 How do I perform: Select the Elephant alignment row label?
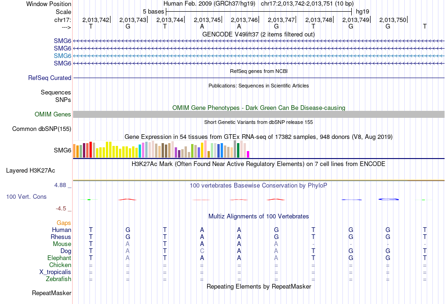click(x=59, y=258)
